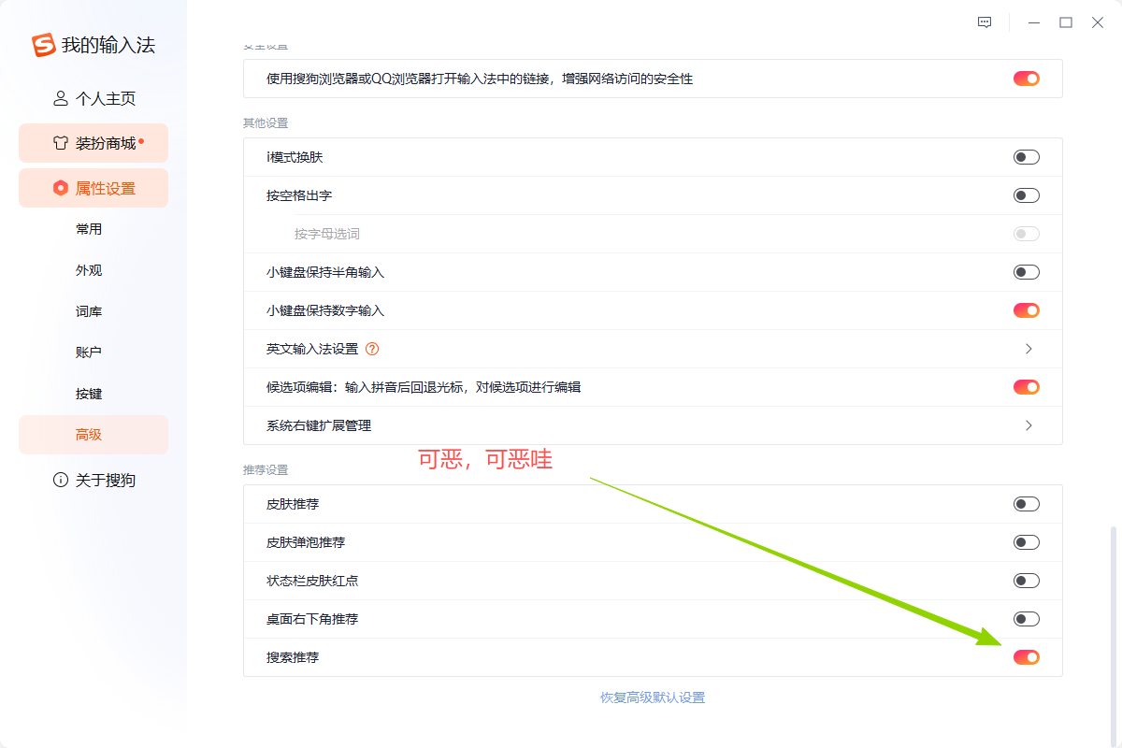Viewport: 1122px width, 748px height.
Task: Click the help question mark near 英文输入法设置
Action: pos(372,349)
